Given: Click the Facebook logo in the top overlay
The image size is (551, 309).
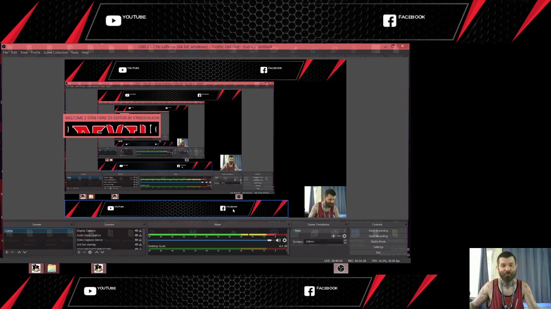Looking at the screenshot, I should click(x=390, y=21).
